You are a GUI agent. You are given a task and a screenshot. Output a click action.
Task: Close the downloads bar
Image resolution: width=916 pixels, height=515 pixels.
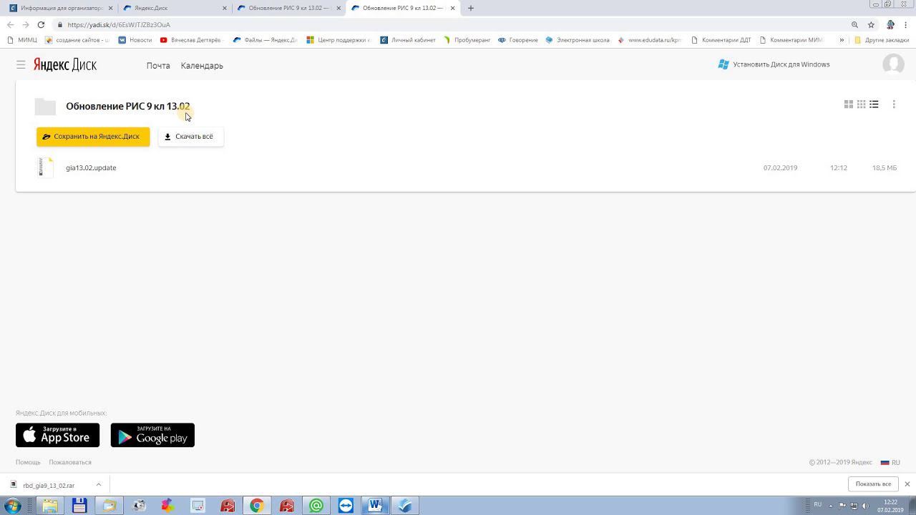click(907, 484)
